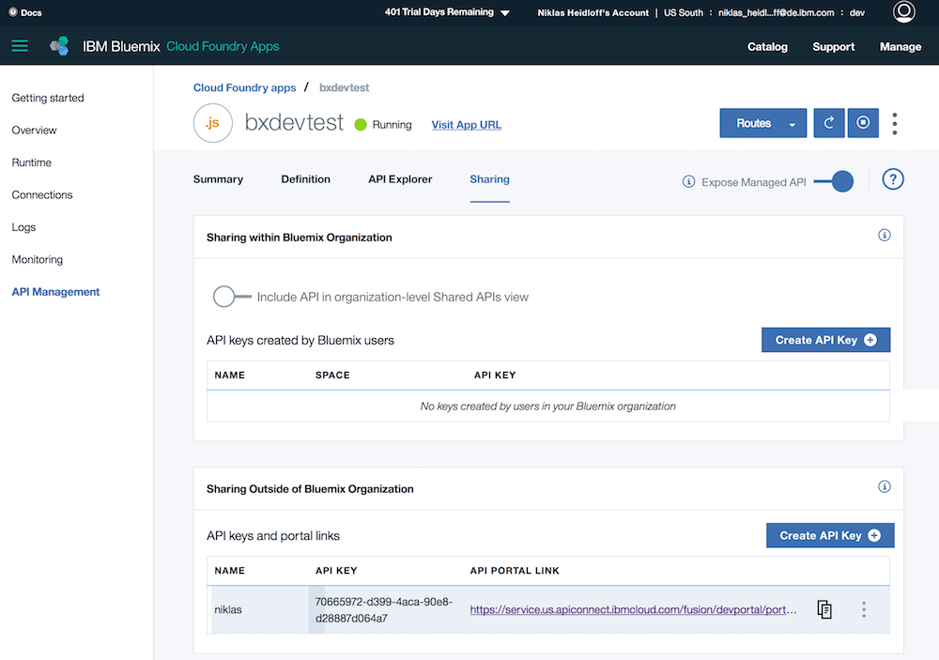939x660 pixels.
Task: Open the app's more actions menu
Action: pyautogui.click(x=895, y=123)
